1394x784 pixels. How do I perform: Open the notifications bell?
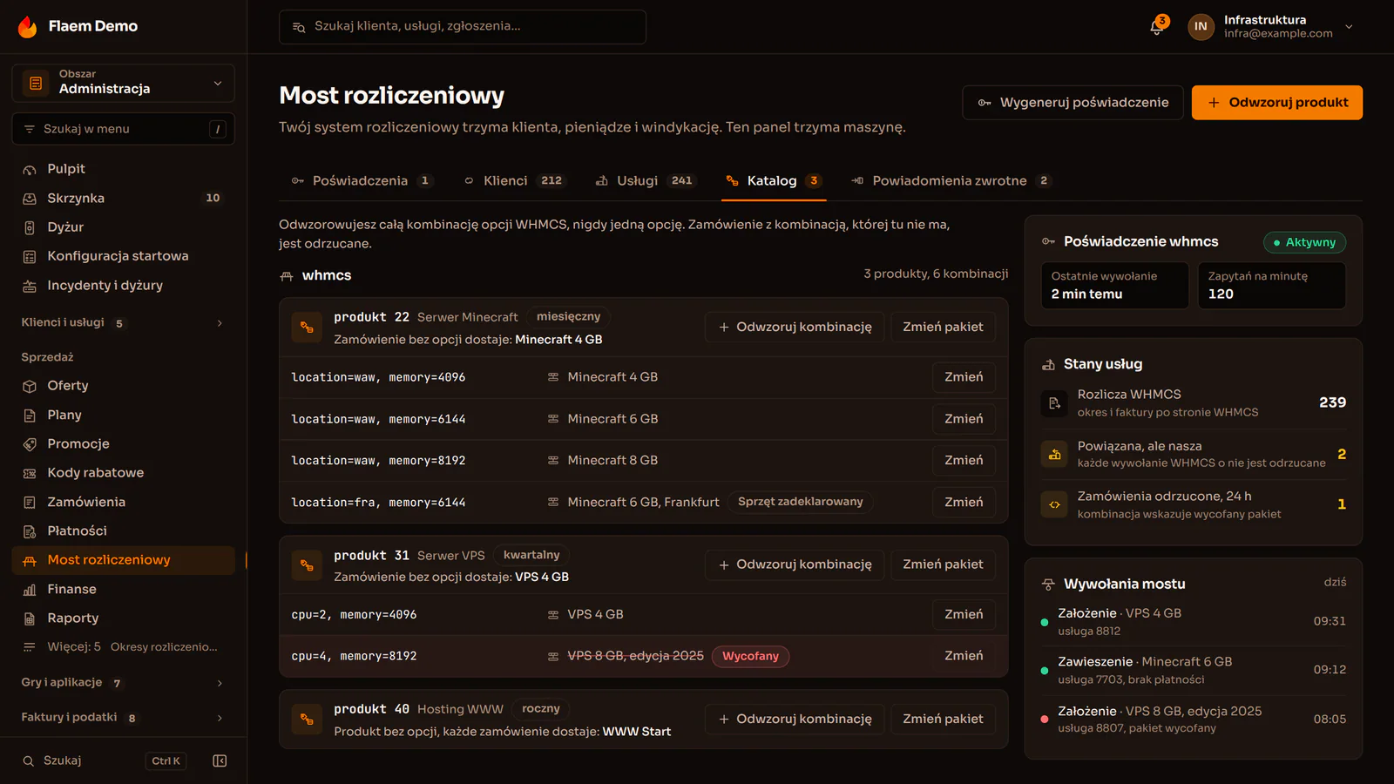pos(1156,27)
